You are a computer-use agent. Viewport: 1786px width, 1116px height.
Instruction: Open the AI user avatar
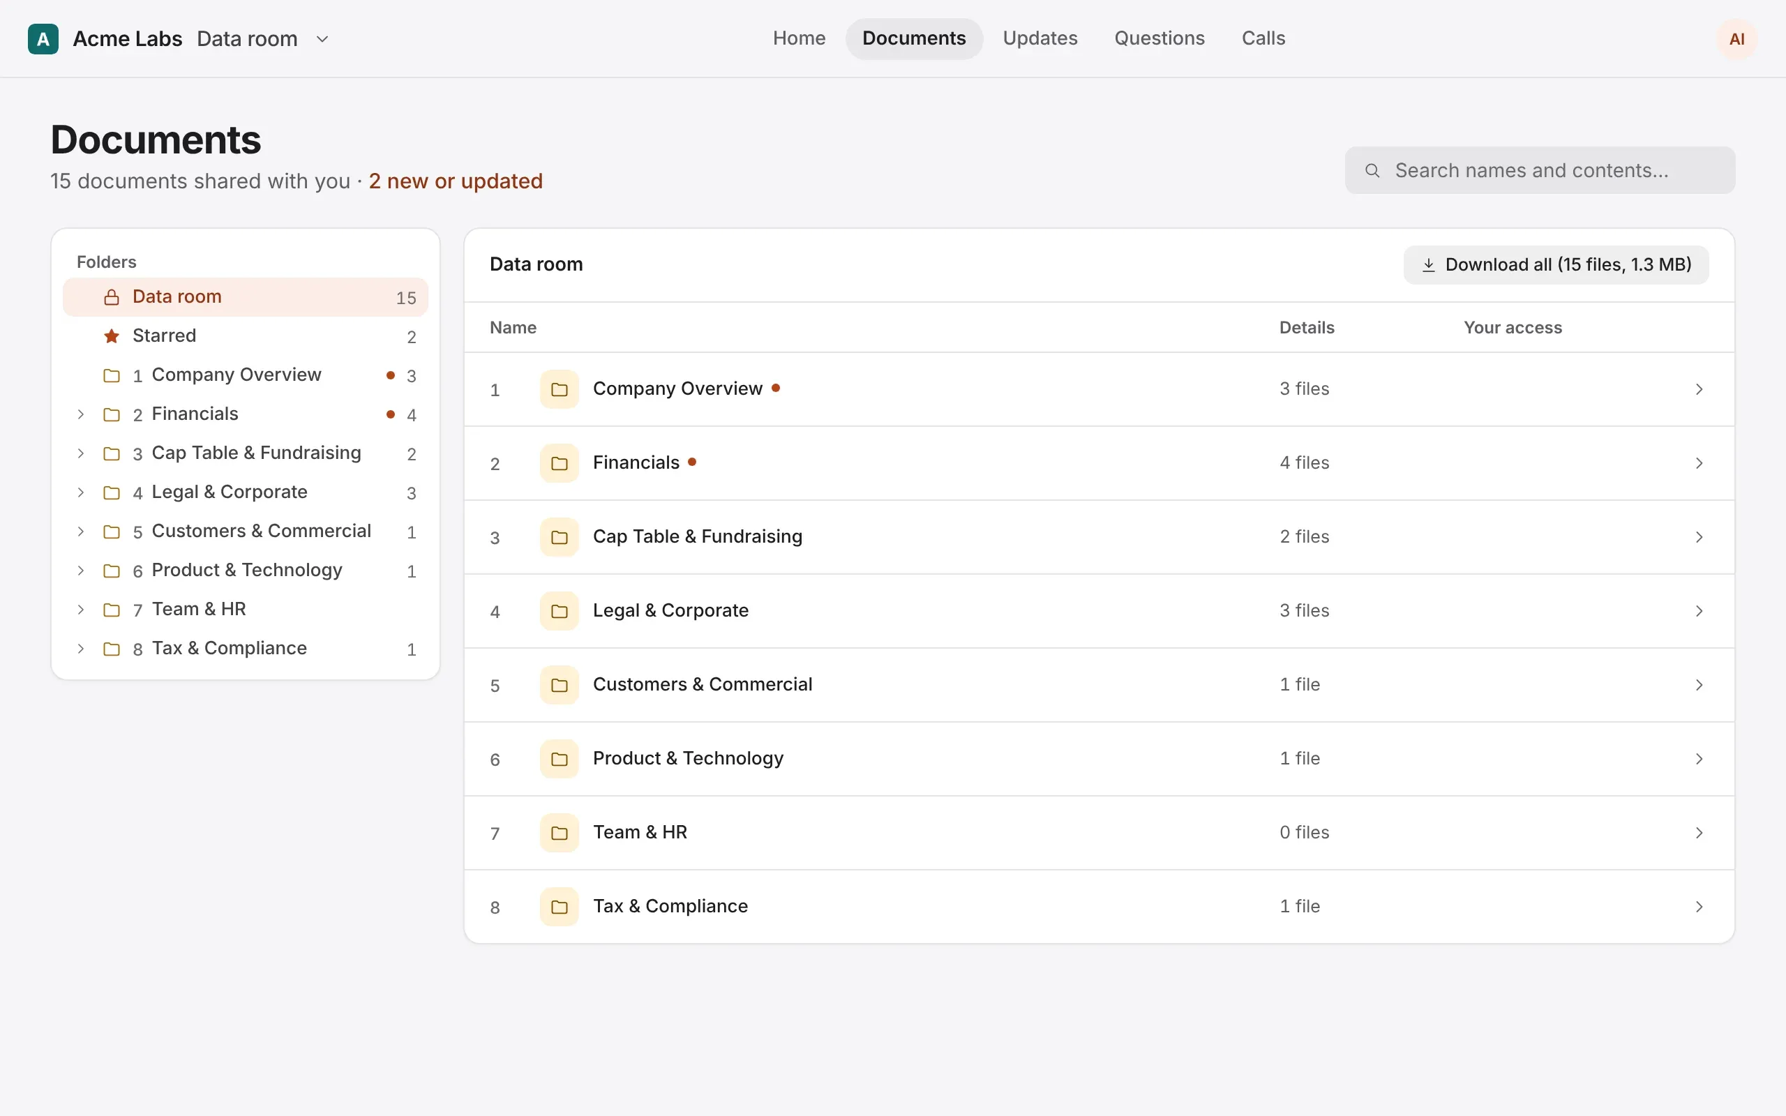tap(1736, 38)
